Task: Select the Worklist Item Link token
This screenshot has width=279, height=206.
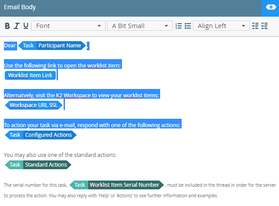Action: (x=30, y=75)
